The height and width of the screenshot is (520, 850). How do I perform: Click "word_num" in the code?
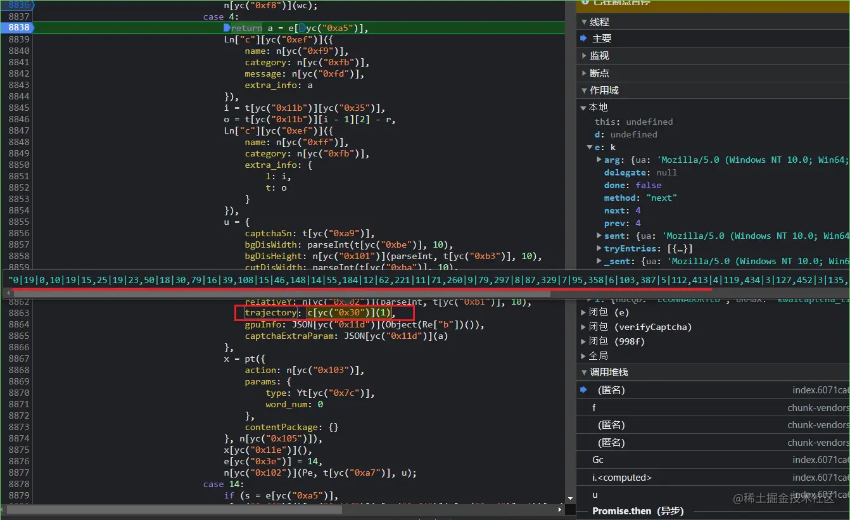[287, 404]
